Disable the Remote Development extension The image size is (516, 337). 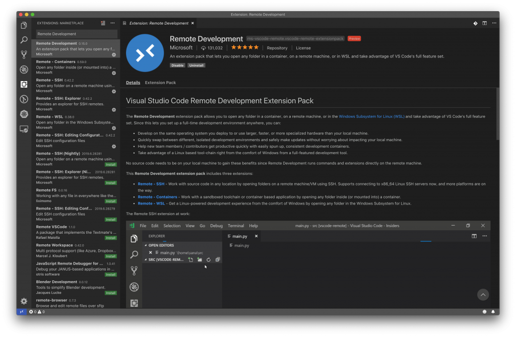pos(177,65)
